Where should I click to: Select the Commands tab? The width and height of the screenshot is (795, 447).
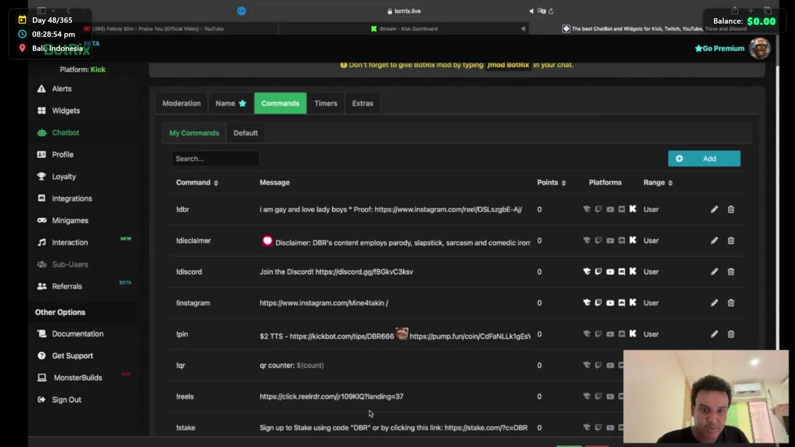(280, 103)
